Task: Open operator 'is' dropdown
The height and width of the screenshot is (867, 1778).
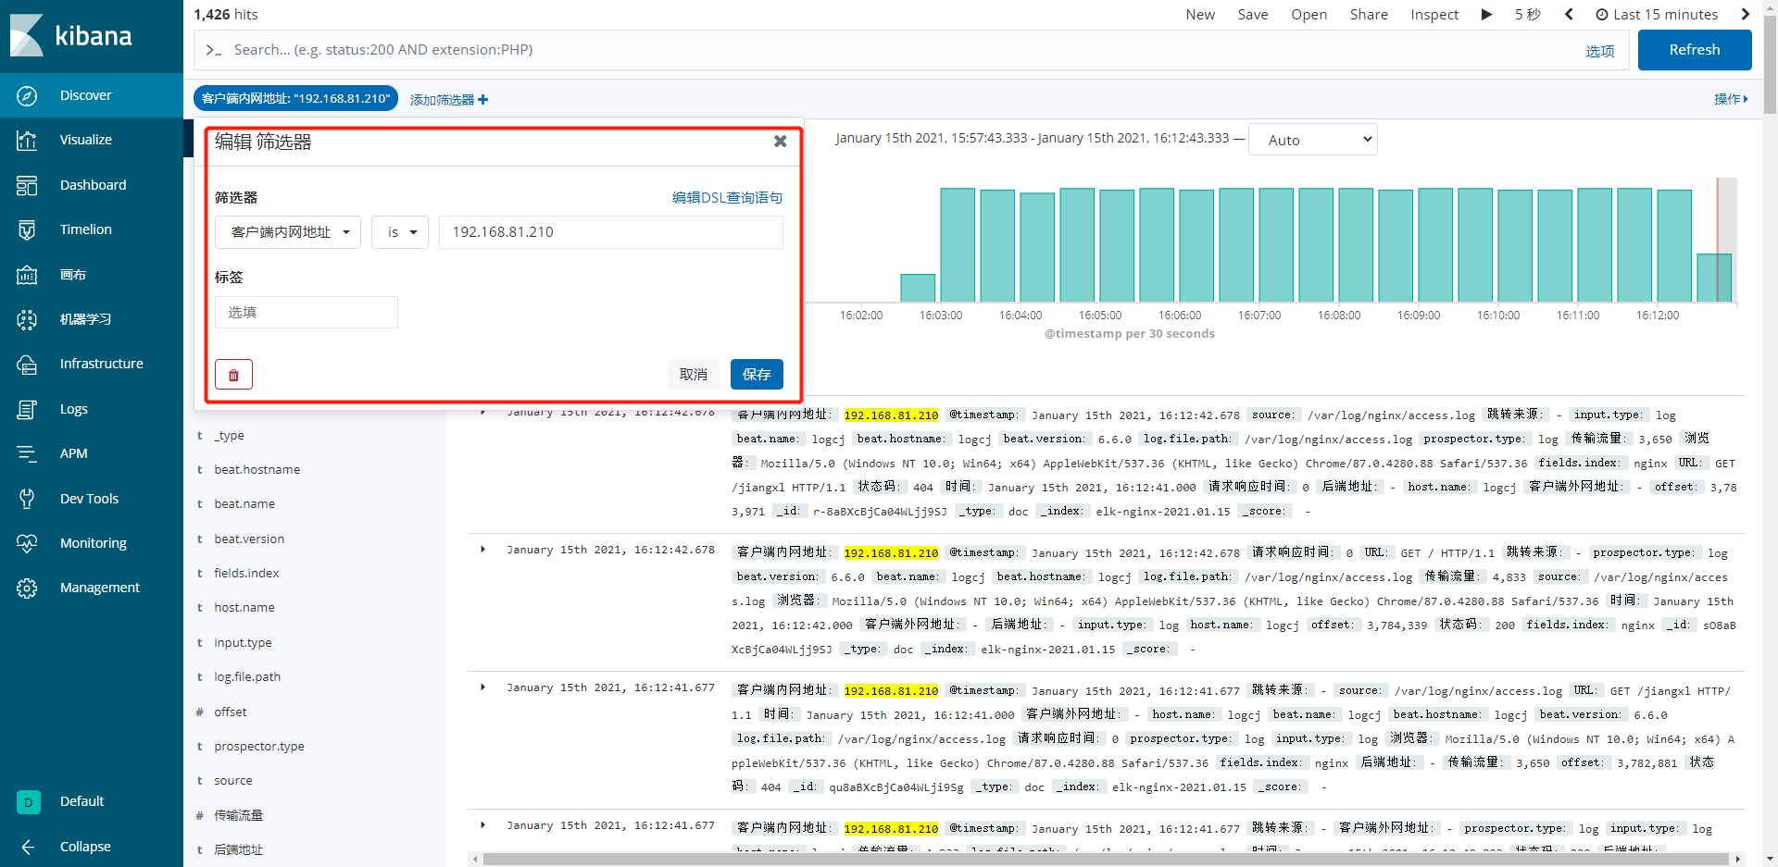Action: pos(400,232)
